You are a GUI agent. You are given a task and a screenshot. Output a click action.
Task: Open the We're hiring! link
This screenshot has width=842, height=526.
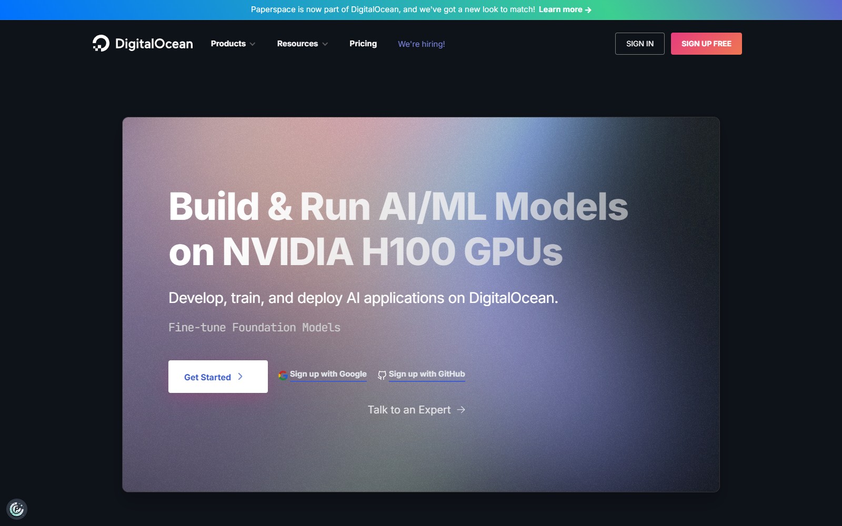tap(422, 44)
